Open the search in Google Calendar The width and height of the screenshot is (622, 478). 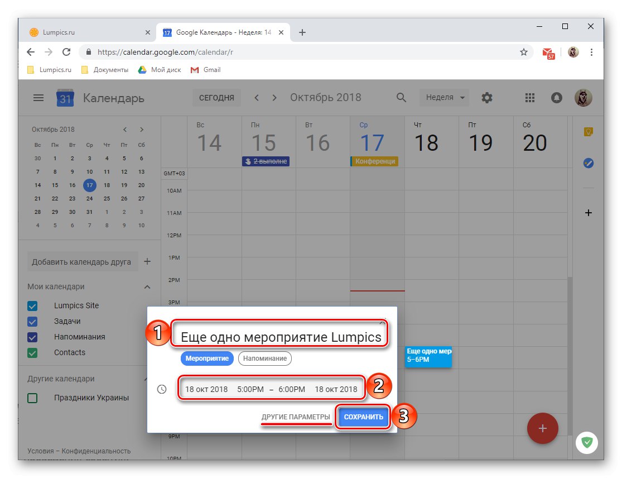401,98
